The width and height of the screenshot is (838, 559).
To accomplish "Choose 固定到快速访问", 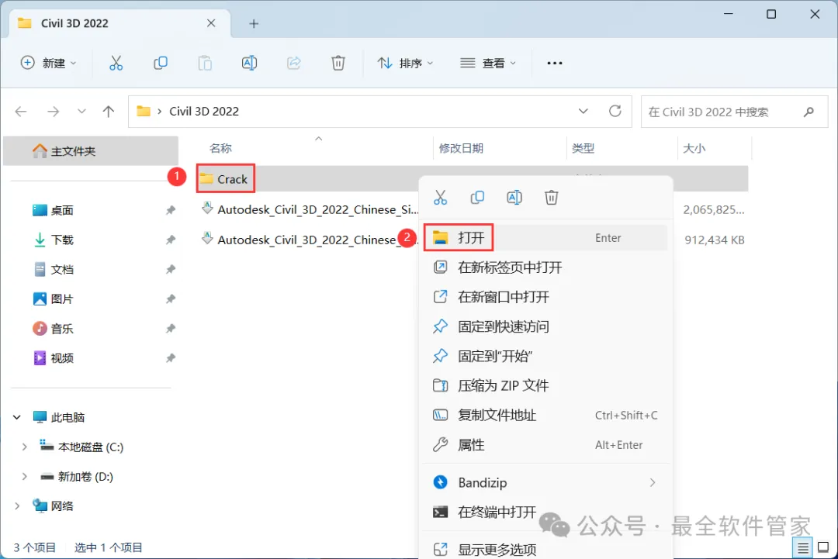I will [545, 326].
